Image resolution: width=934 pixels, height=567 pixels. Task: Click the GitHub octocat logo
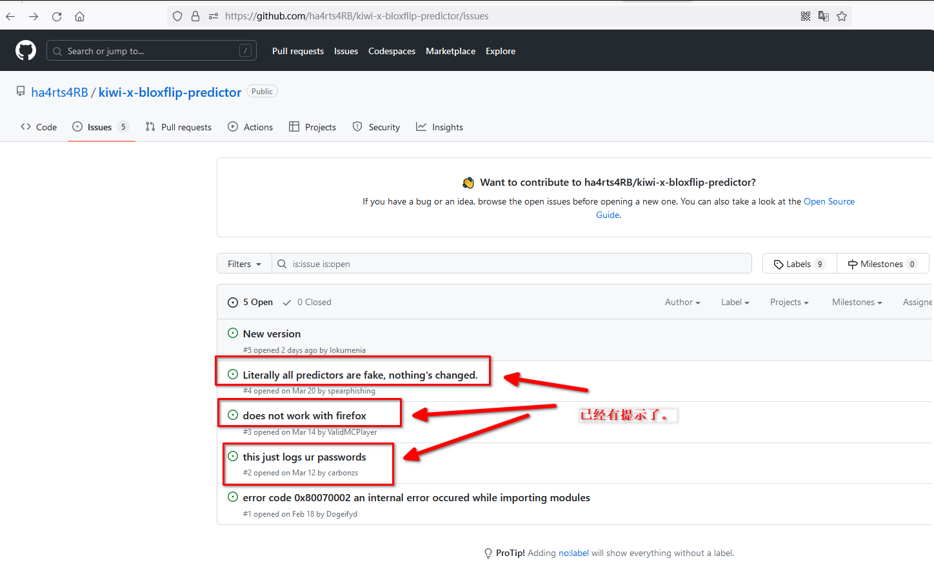pos(26,50)
